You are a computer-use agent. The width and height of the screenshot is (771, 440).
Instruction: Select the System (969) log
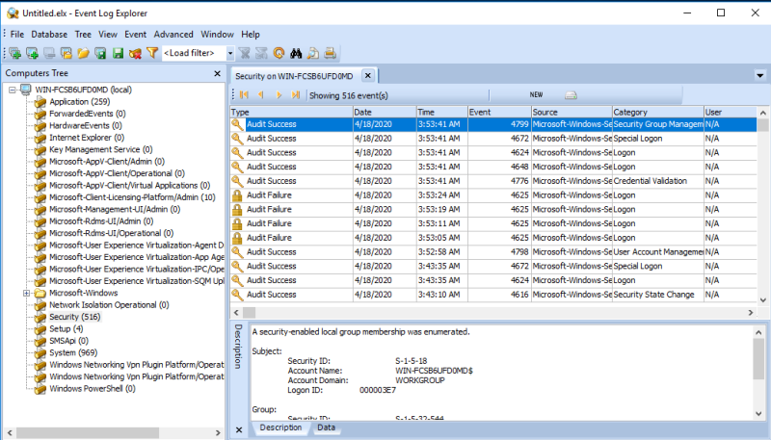73,352
